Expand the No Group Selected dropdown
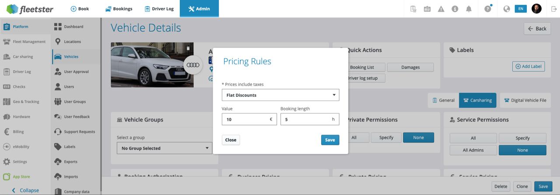The height and width of the screenshot is (195, 560). tap(164, 148)
